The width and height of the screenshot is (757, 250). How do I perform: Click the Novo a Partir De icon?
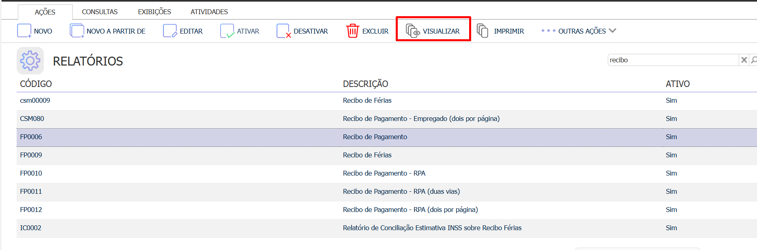click(77, 31)
